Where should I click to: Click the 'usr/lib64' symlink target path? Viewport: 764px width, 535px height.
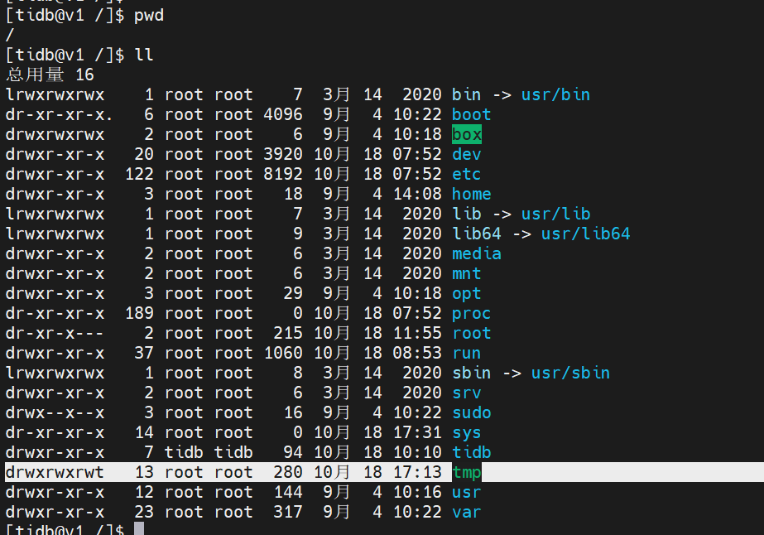pyautogui.click(x=585, y=234)
